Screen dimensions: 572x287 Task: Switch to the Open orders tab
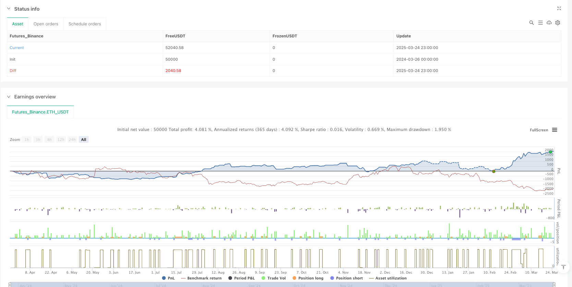click(46, 24)
